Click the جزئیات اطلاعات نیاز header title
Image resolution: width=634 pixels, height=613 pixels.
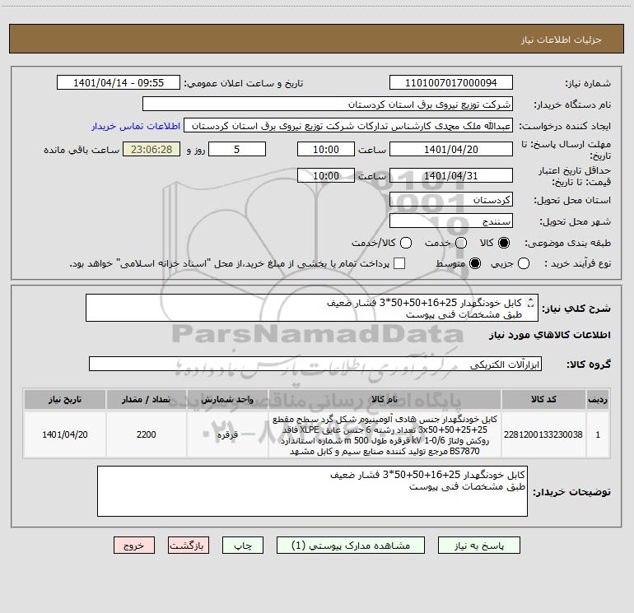(x=561, y=39)
